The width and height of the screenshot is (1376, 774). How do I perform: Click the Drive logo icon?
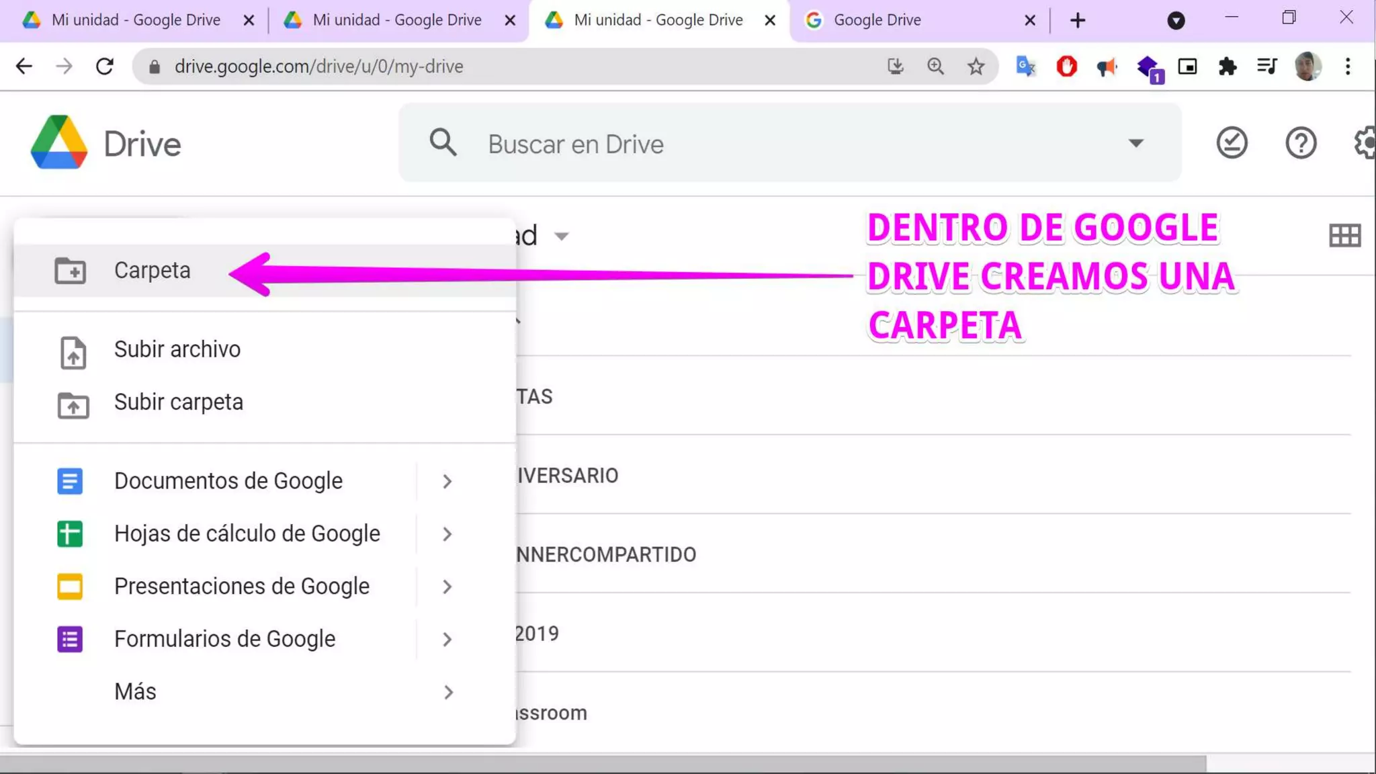[59, 142]
